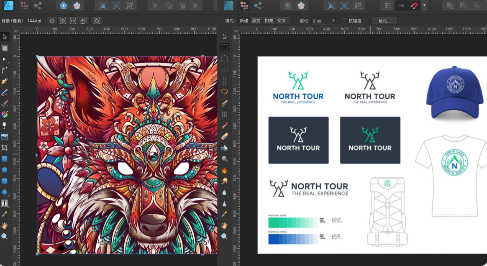Expand the snapping options dropdown arrow
This screenshot has width=487, height=266.
425,6
